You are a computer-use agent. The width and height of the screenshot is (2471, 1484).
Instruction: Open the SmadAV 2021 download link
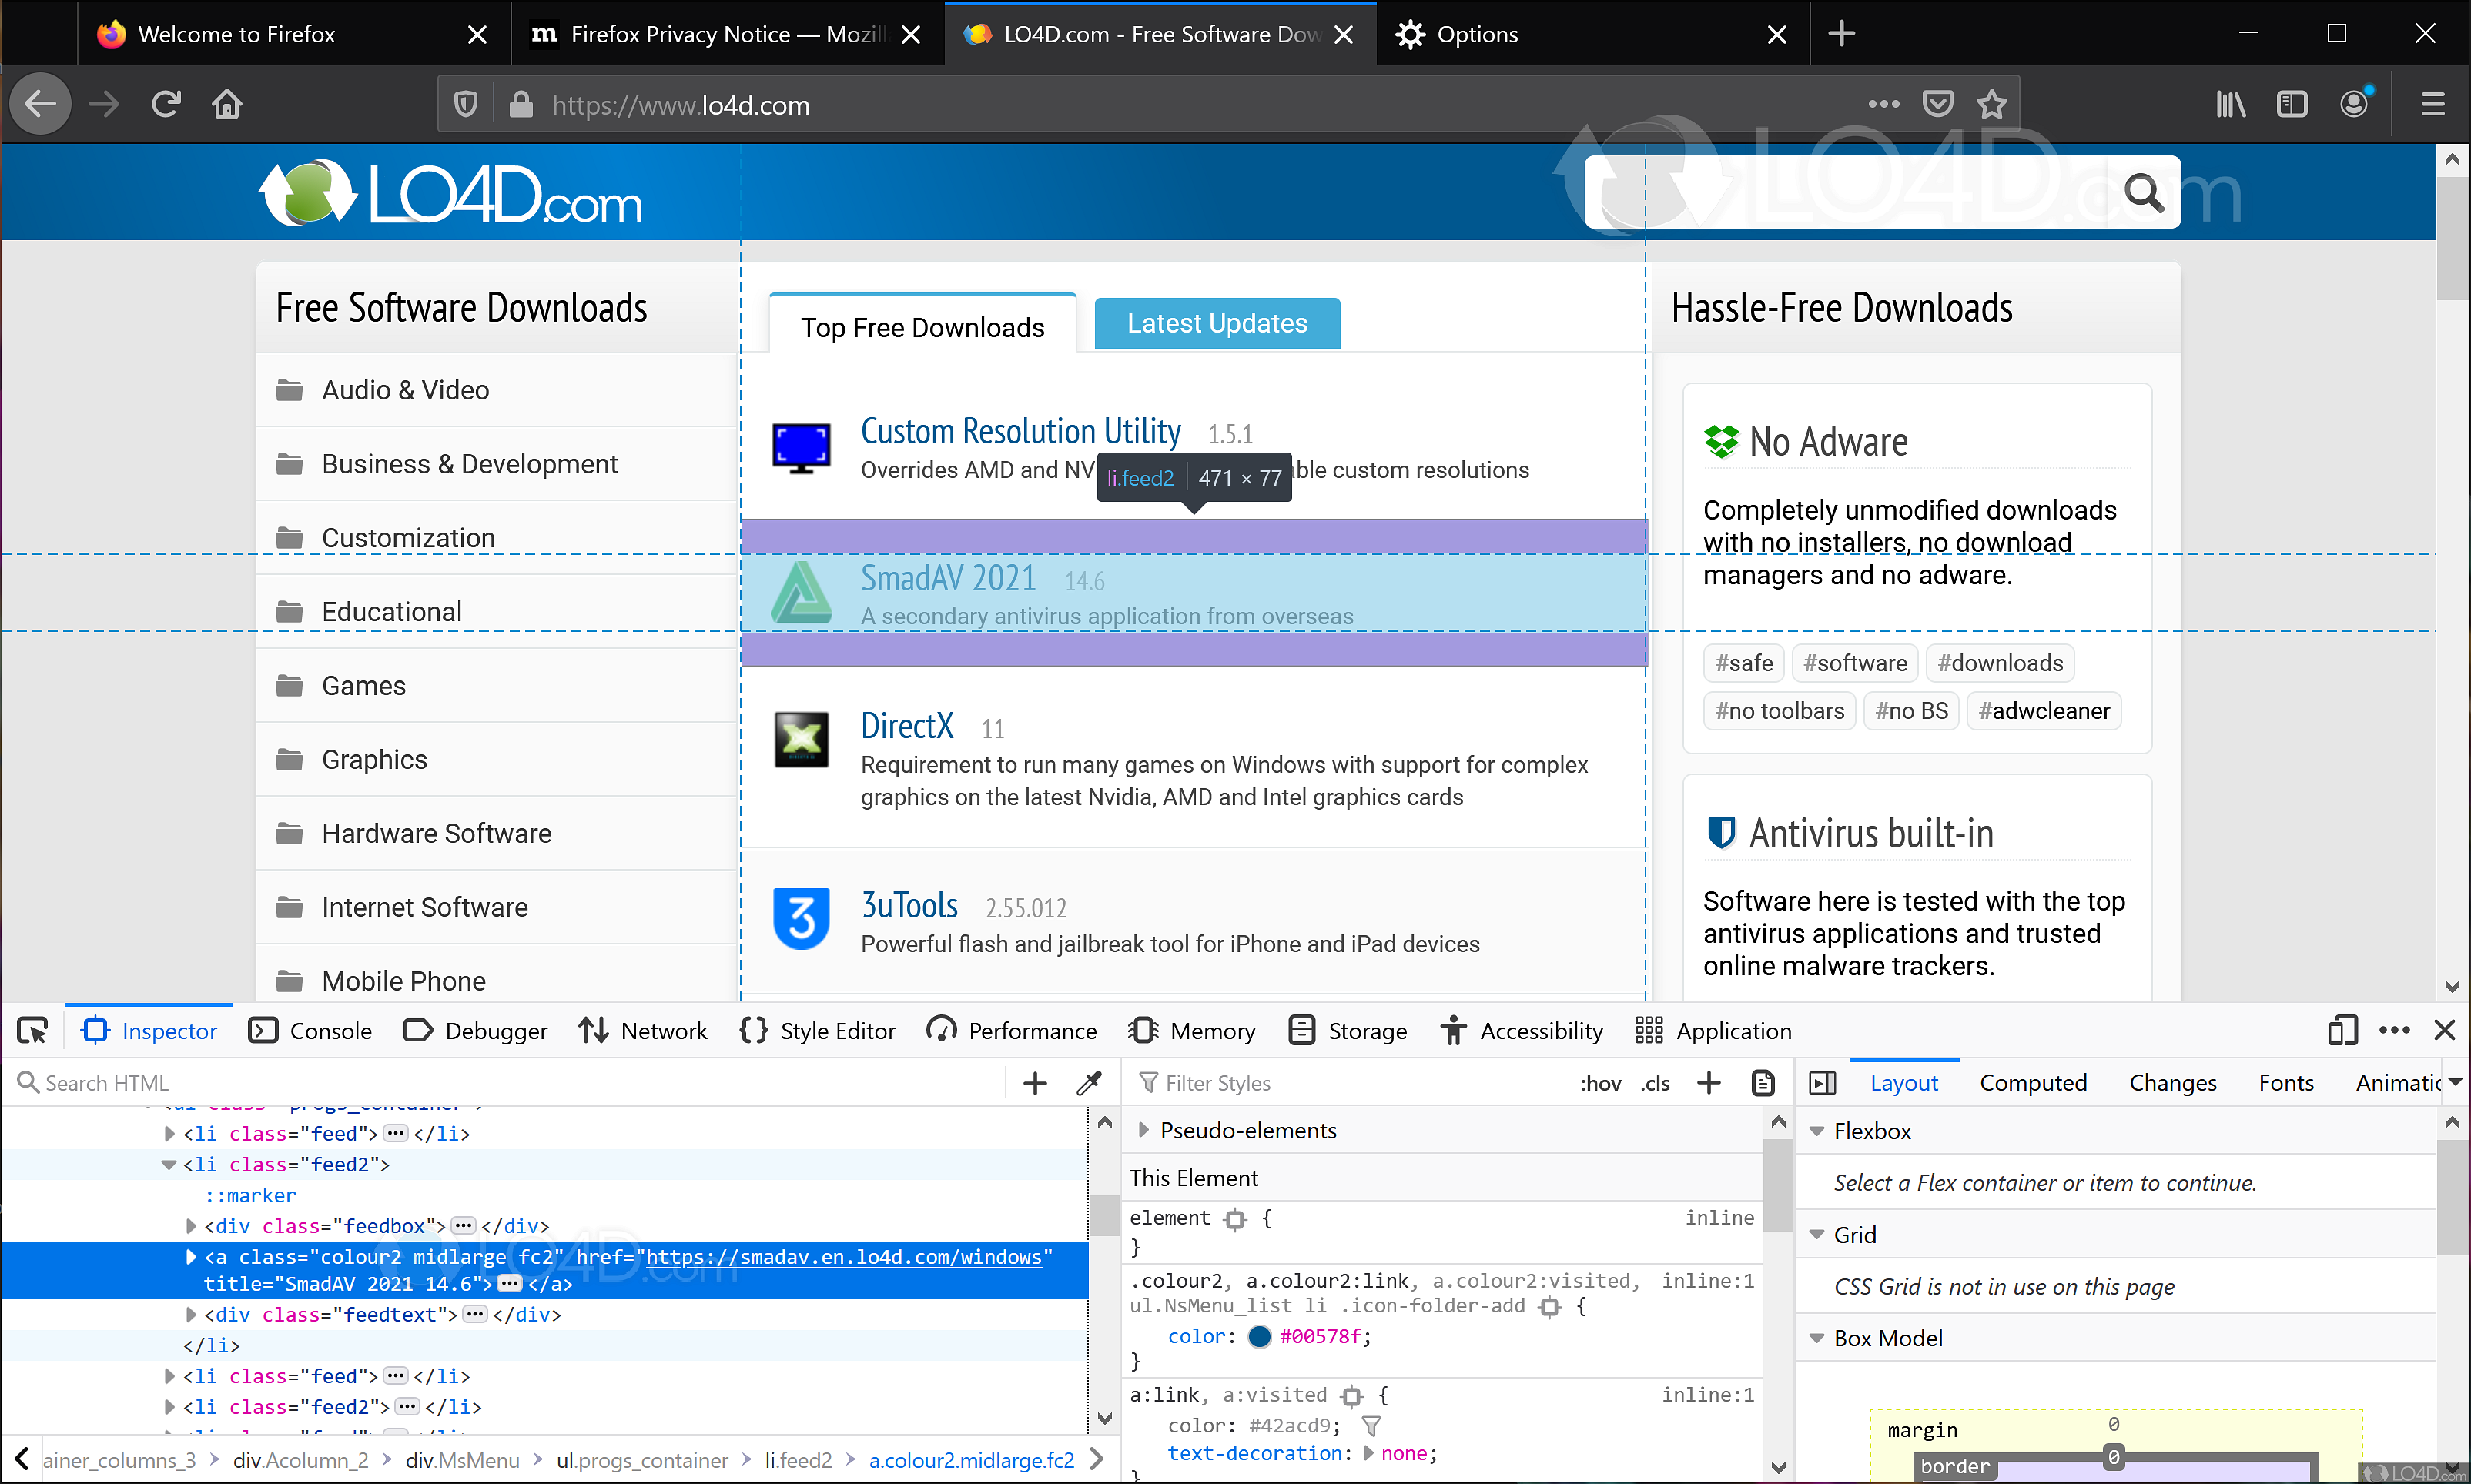(x=946, y=578)
